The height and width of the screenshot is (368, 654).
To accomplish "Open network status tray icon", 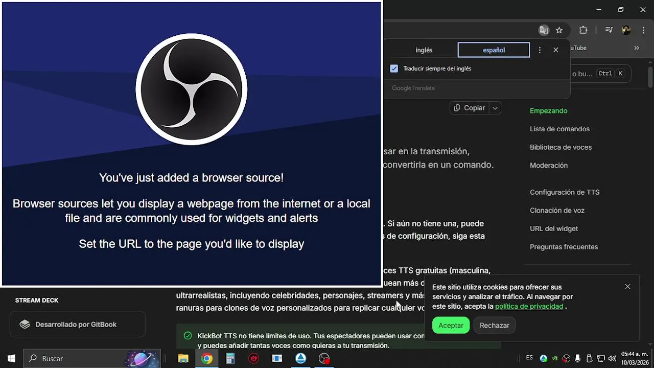I will (601, 359).
